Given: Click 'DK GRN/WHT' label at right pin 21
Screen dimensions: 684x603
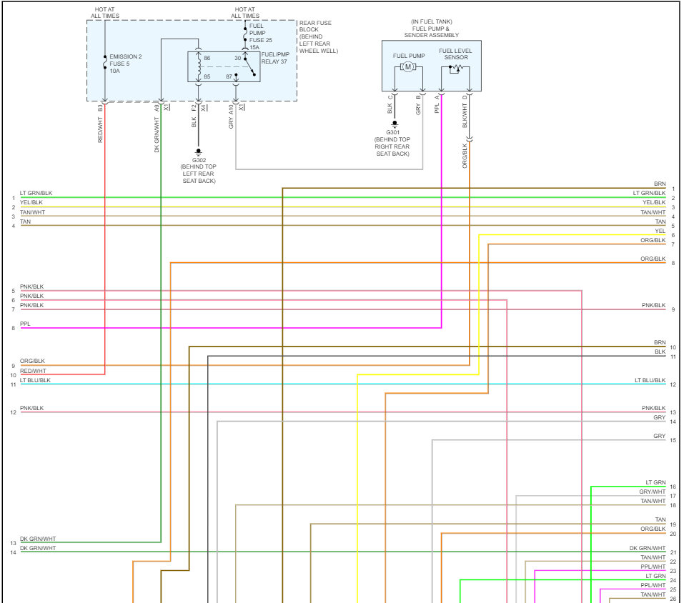Looking at the screenshot, I should coord(648,548).
